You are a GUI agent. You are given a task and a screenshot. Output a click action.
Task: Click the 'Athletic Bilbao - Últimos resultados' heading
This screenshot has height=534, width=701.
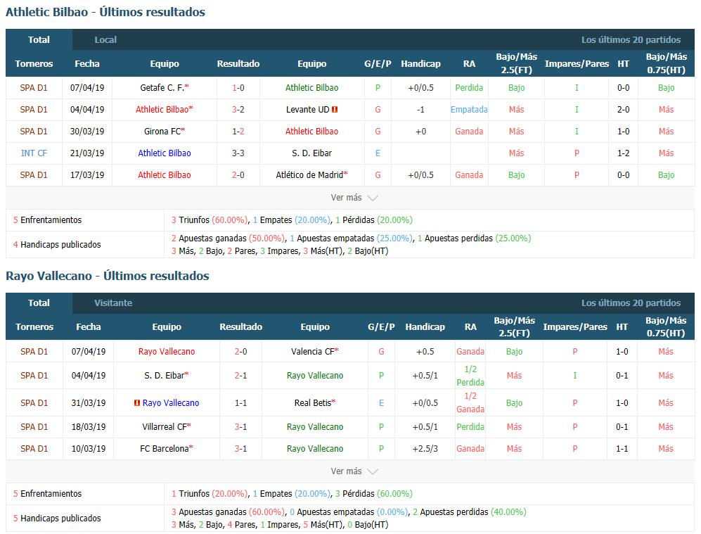(x=105, y=12)
